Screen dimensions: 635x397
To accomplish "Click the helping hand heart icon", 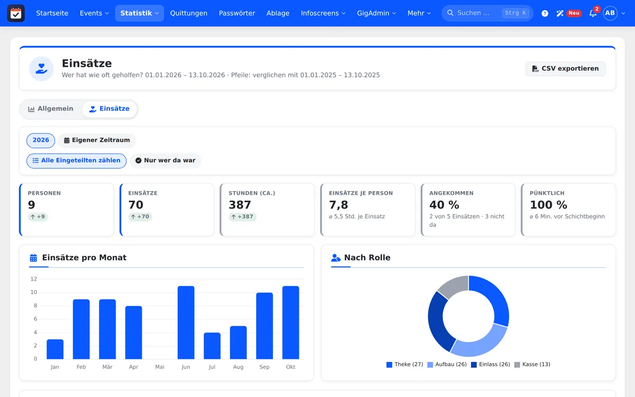I will (x=41, y=69).
